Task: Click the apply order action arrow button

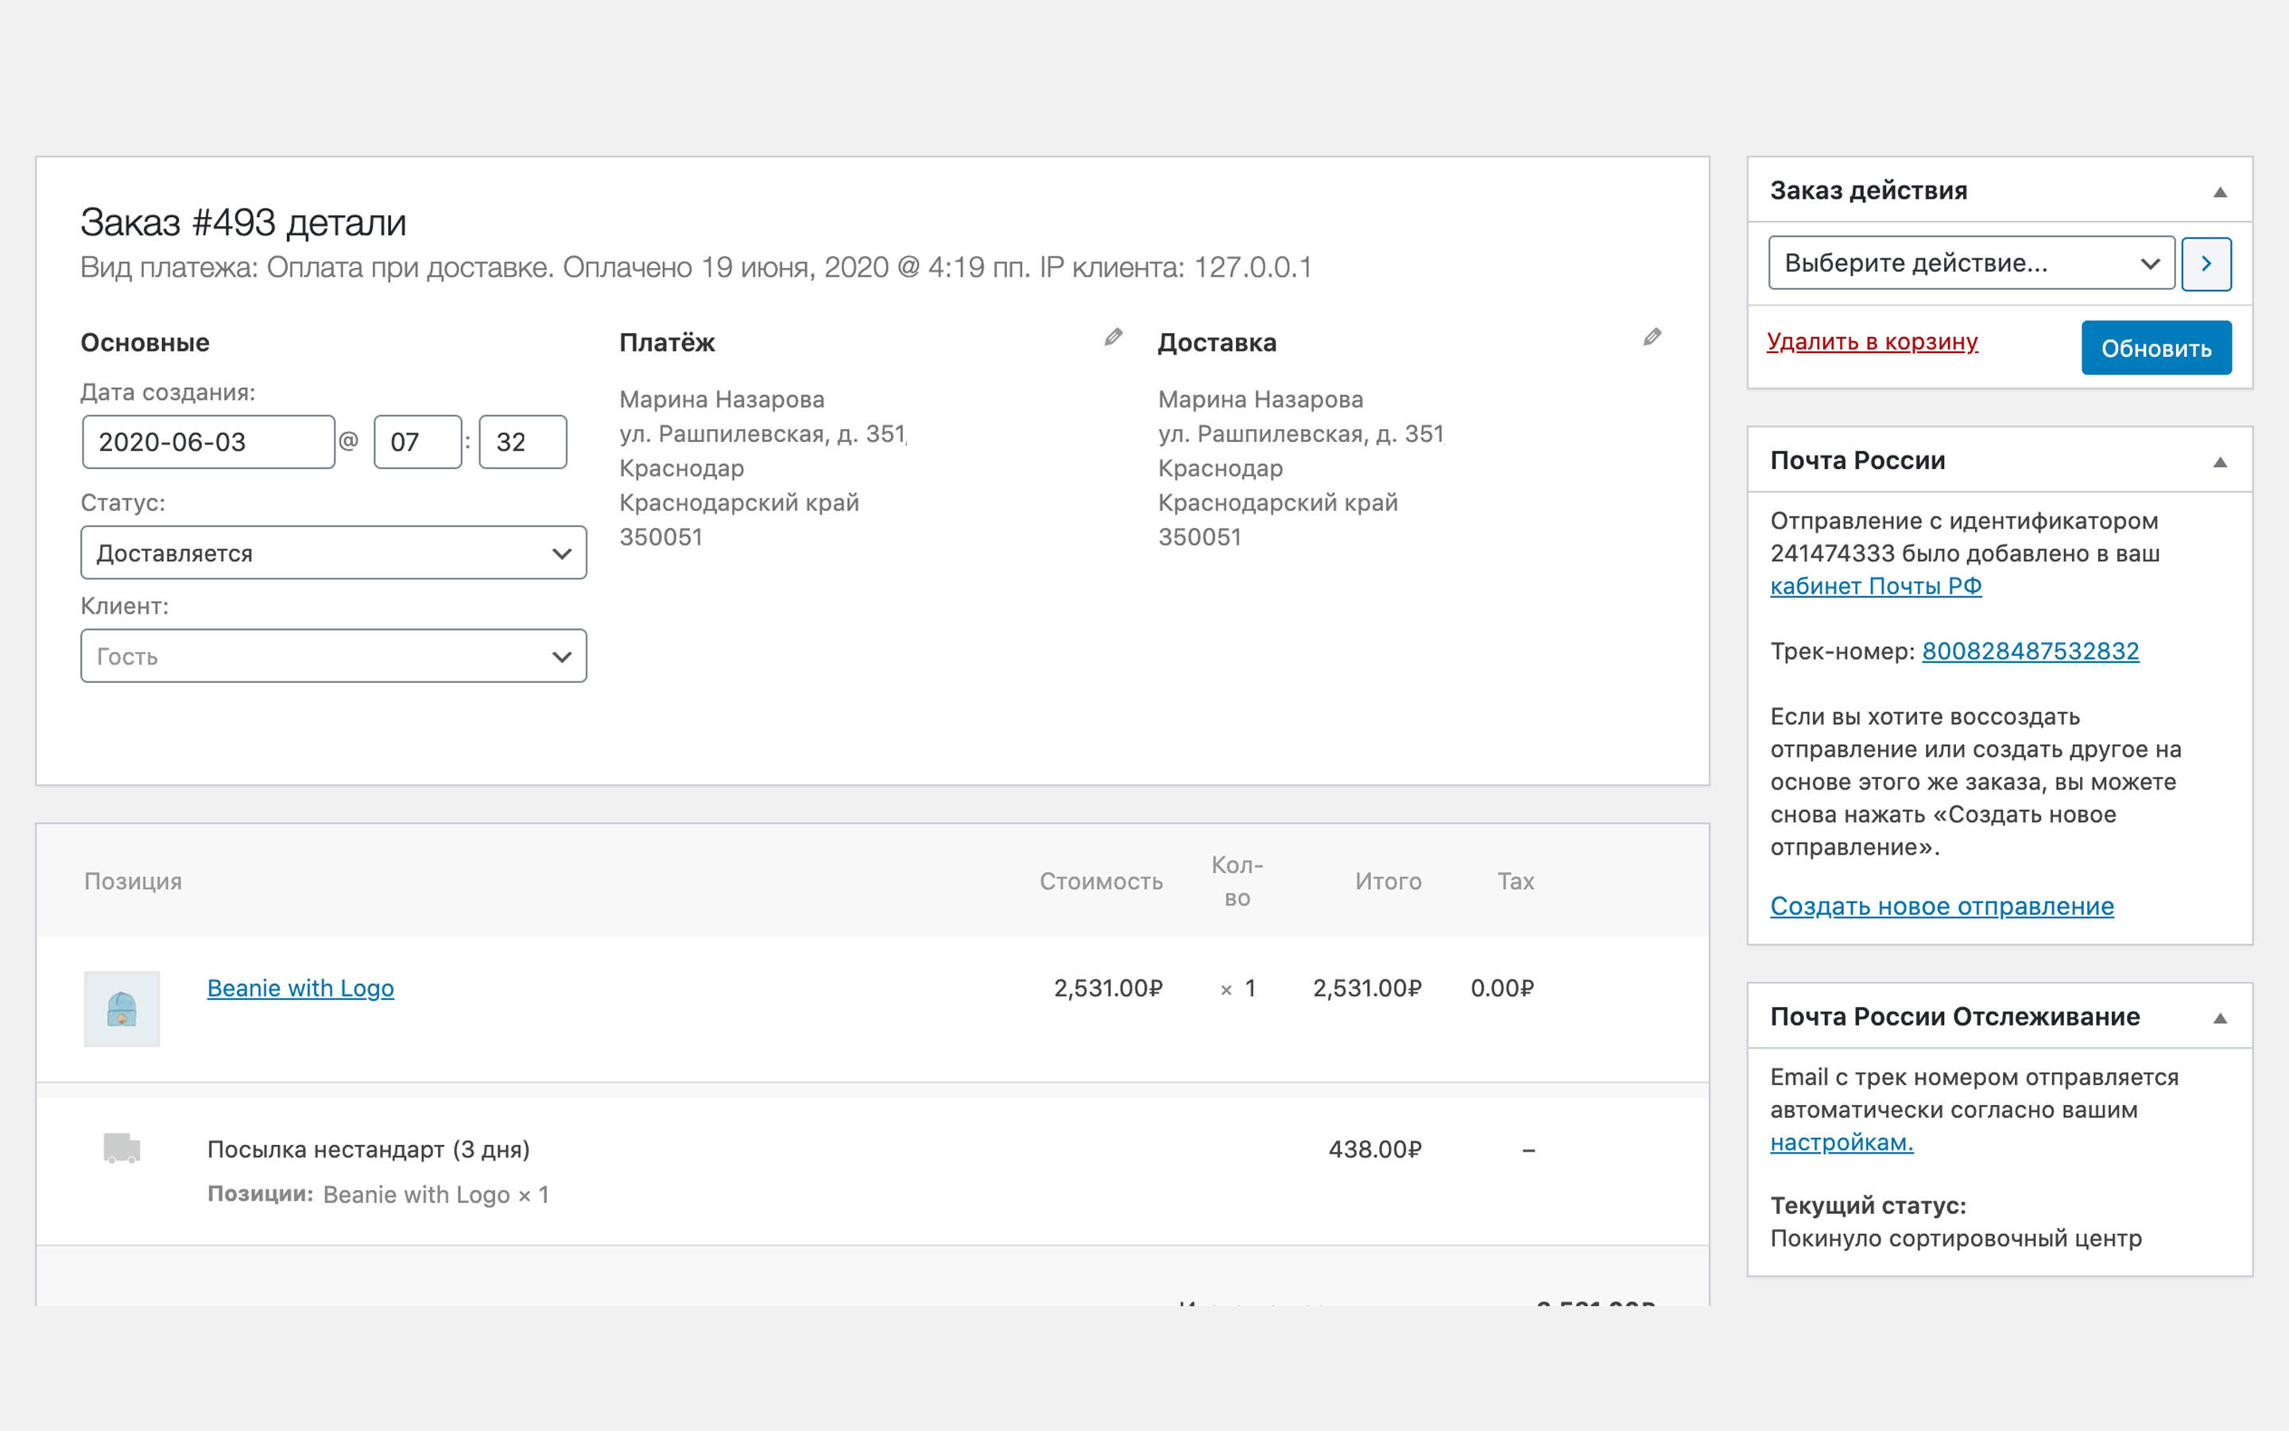Action: (2206, 264)
